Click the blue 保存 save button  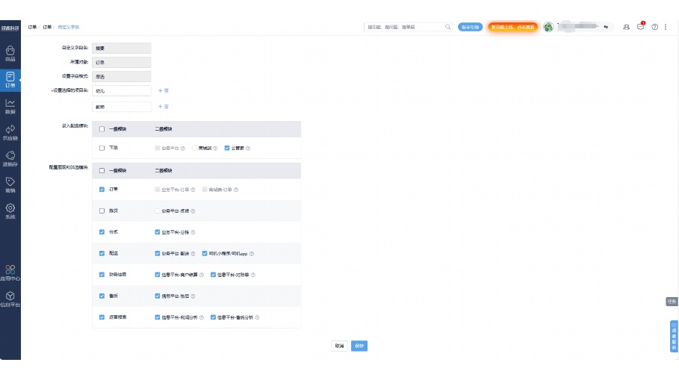coord(359,346)
